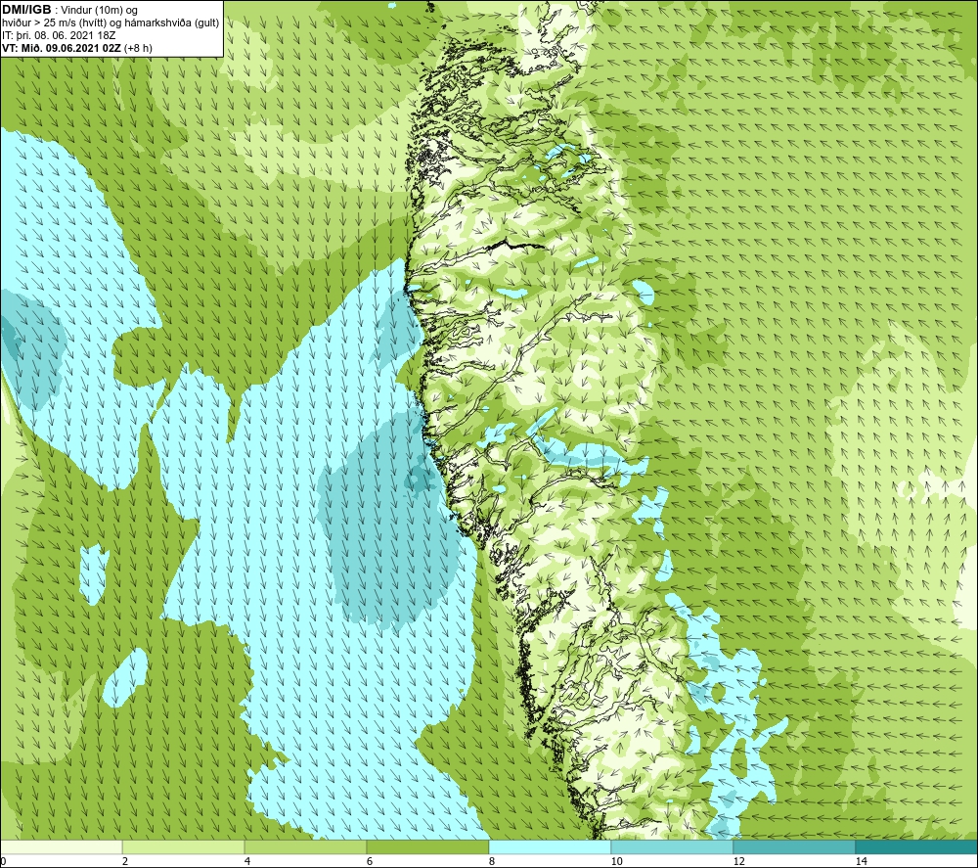Click the 0-2 m/s palest colorbar segment
978x868 pixels.
click(61, 847)
